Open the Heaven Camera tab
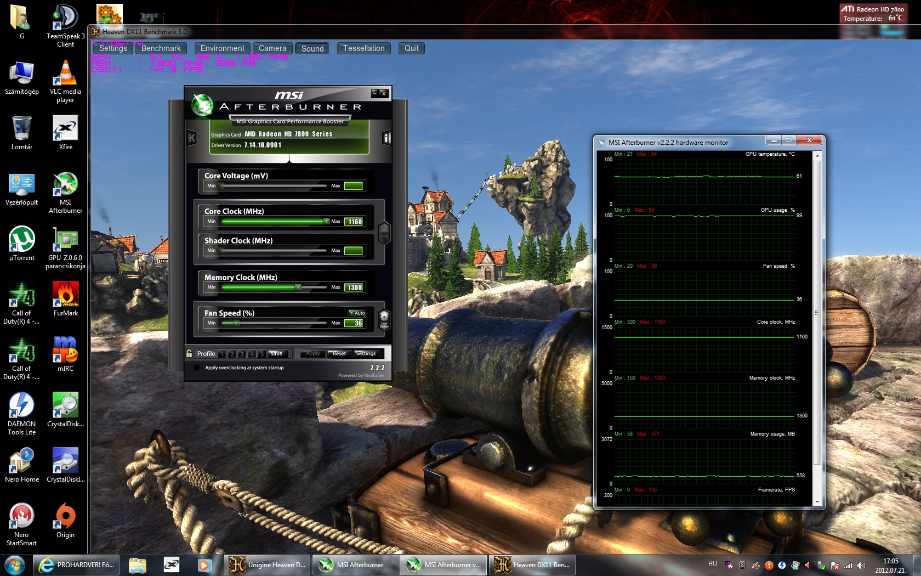The width and height of the screenshot is (921, 576). pos(272,48)
